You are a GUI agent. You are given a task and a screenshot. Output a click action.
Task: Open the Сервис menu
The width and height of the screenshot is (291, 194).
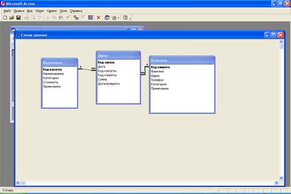pyautogui.click(x=52, y=11)
